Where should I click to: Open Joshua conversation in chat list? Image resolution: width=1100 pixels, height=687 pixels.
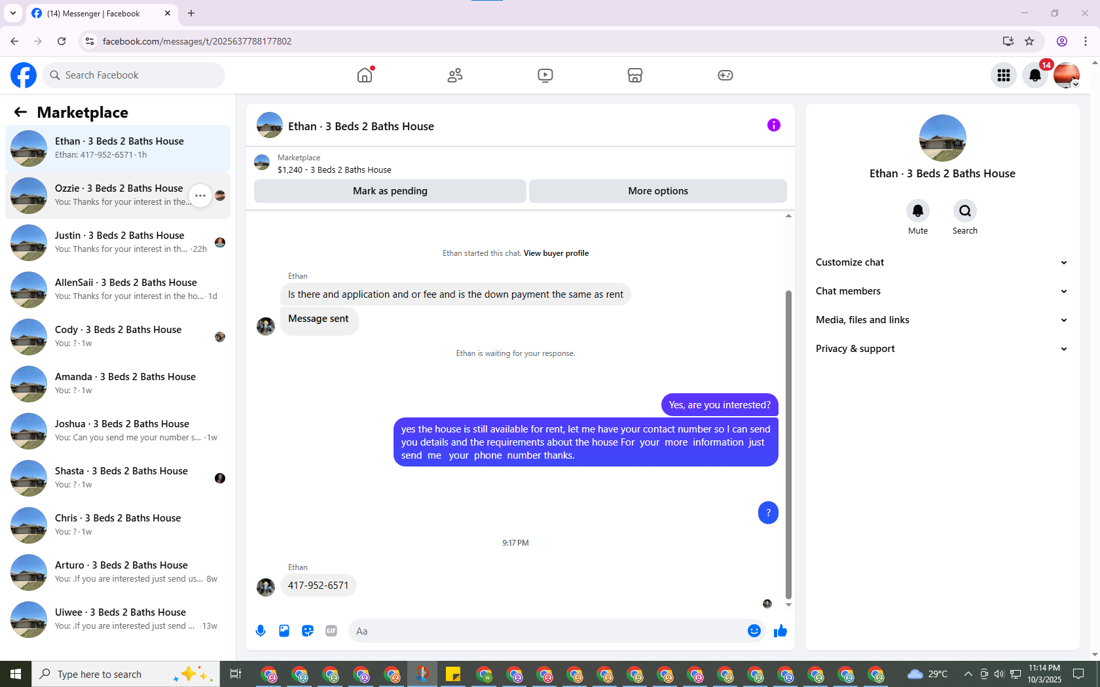coord(118,431)
